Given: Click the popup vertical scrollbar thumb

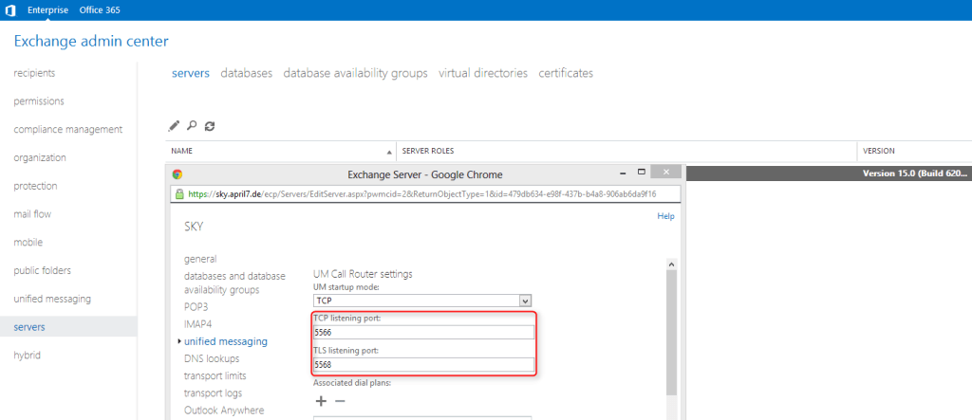Looking at the screenshot, I should point(671,333).
